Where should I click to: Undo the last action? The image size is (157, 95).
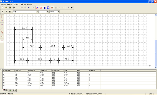29,8
